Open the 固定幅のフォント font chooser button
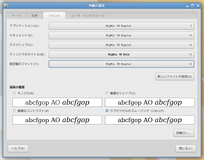The image size is (204, 160). click(x=121, y=64)
